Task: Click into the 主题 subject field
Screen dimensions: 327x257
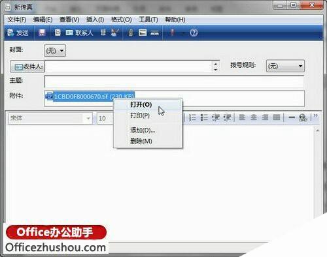Action: click(174, 81)
